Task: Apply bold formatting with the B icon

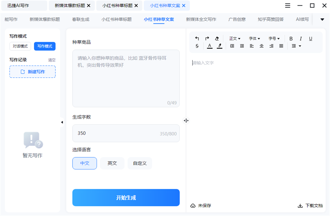Action: (x=291, y=38)
